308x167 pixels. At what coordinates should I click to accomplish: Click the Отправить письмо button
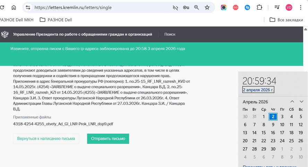coord(108,139)
